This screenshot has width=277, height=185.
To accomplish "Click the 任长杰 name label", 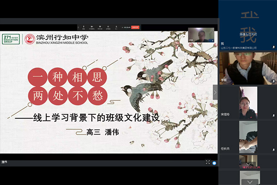I will click(x=225, y=148).
